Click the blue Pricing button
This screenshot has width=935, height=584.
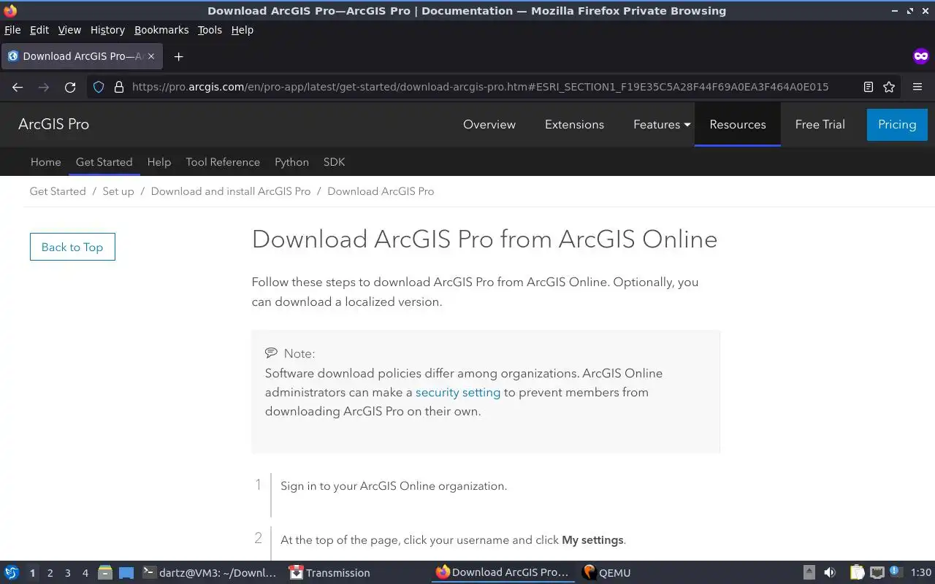(897, 124)
